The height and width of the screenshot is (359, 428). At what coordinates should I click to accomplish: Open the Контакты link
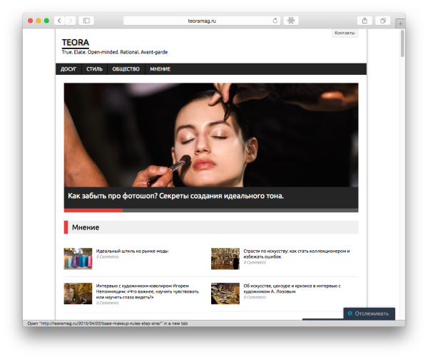pos(345,33)
